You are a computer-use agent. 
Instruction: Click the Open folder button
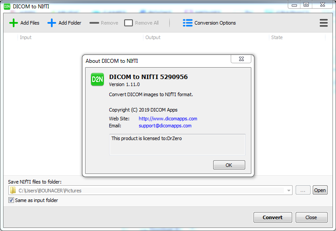pos(320,190)
